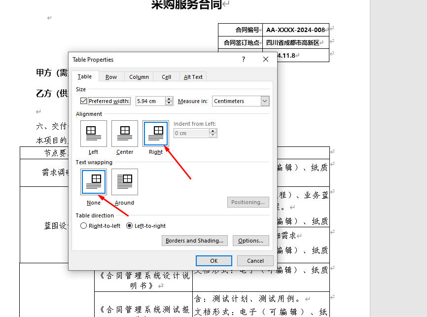Close the Table Properties dialog

266,60
